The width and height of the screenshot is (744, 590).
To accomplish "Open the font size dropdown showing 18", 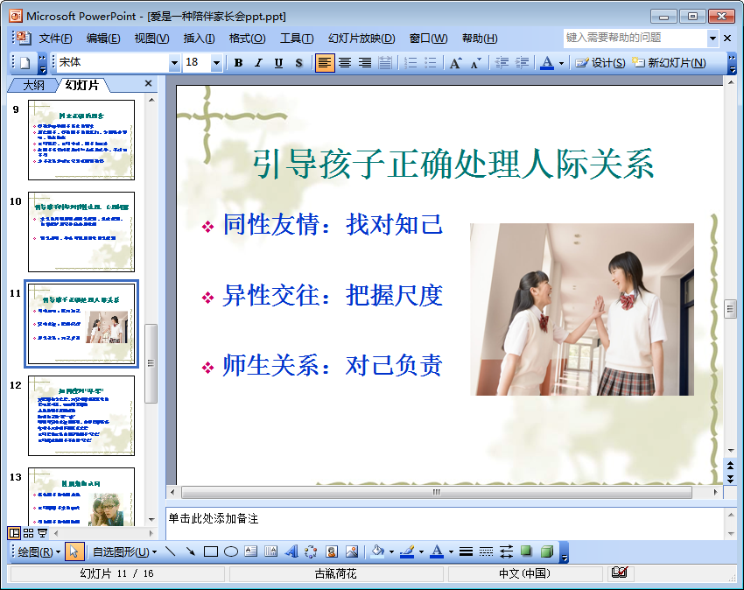I will [216, 63].
